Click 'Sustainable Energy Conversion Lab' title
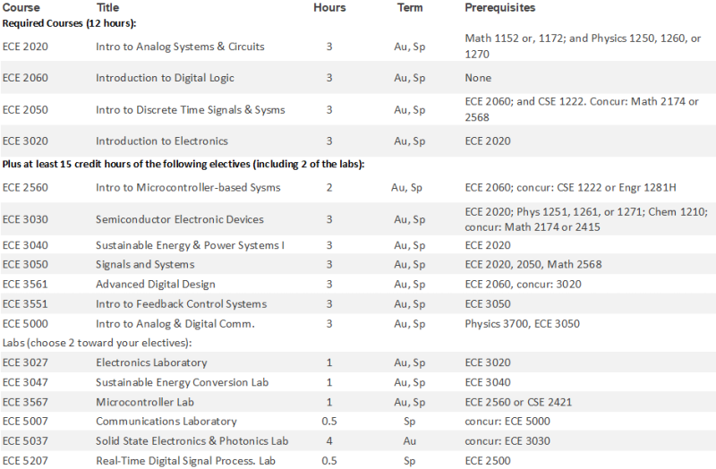The width and height of the screenshot is (716, 469). tap(183, 382)
